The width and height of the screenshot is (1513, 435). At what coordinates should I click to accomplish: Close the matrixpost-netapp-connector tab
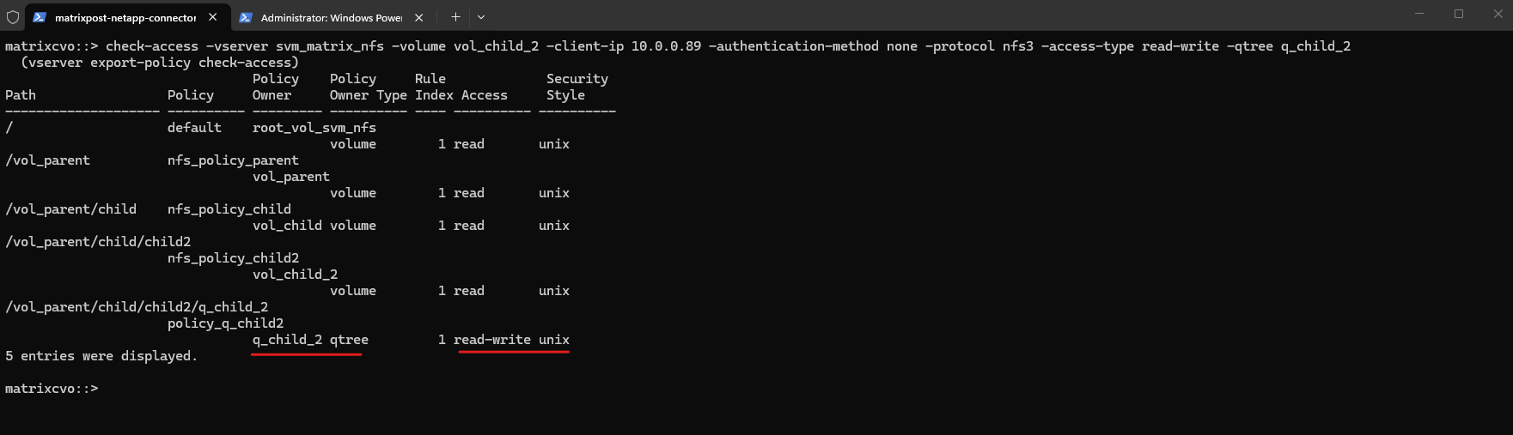coord(212,17)
